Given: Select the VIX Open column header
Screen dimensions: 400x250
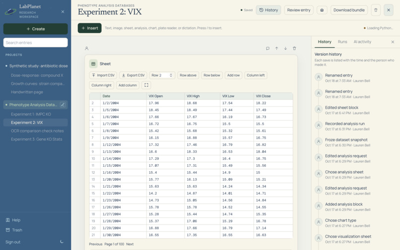Looking at the screenshot, I should 165,96.
